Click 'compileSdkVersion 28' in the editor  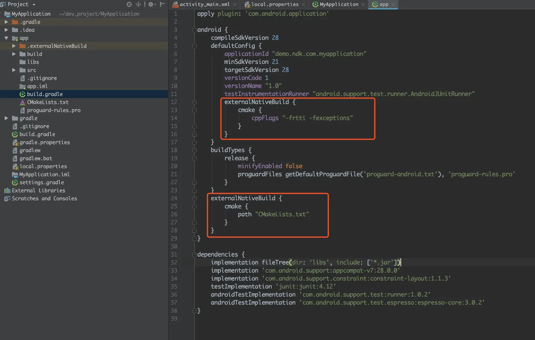coord(245,38)
